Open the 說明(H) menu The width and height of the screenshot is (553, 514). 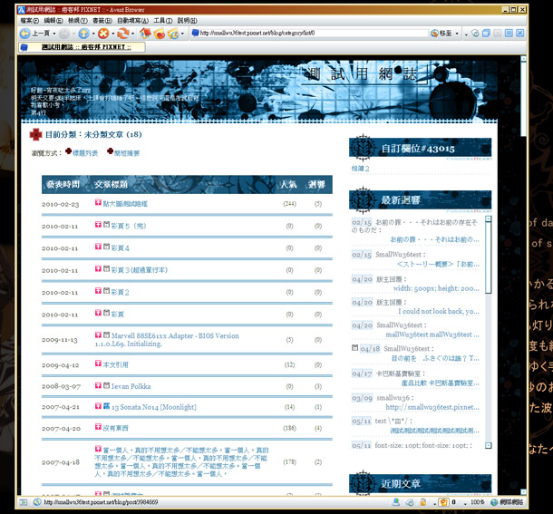[188, 21]
